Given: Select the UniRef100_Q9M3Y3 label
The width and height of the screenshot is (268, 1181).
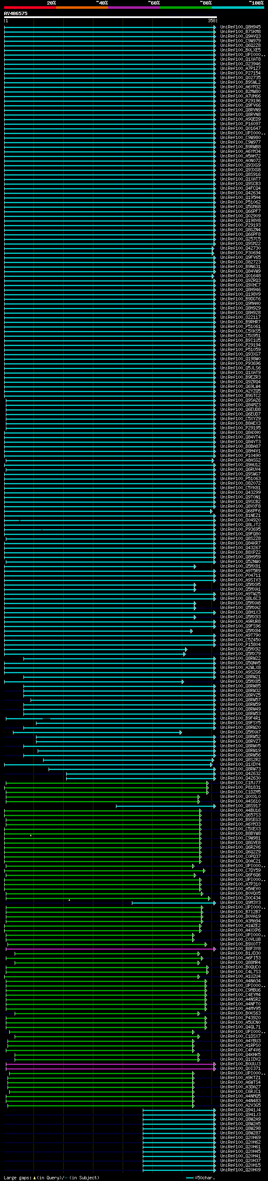Looking at the screenshot, I should tap(240, 903).
